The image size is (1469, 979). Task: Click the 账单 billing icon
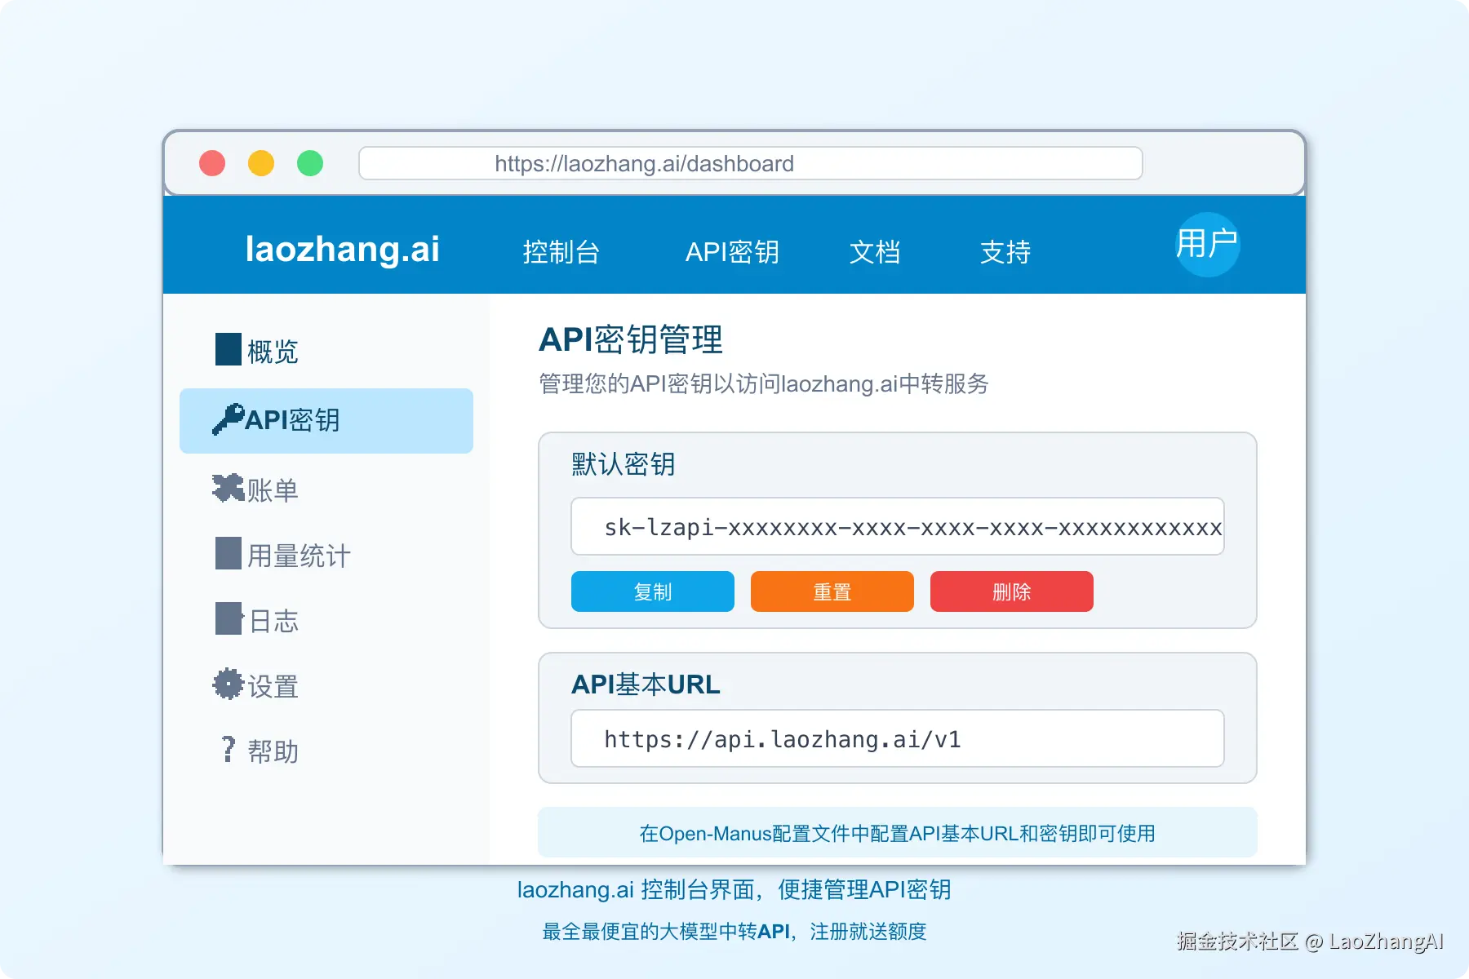click(x=226, y=487)
